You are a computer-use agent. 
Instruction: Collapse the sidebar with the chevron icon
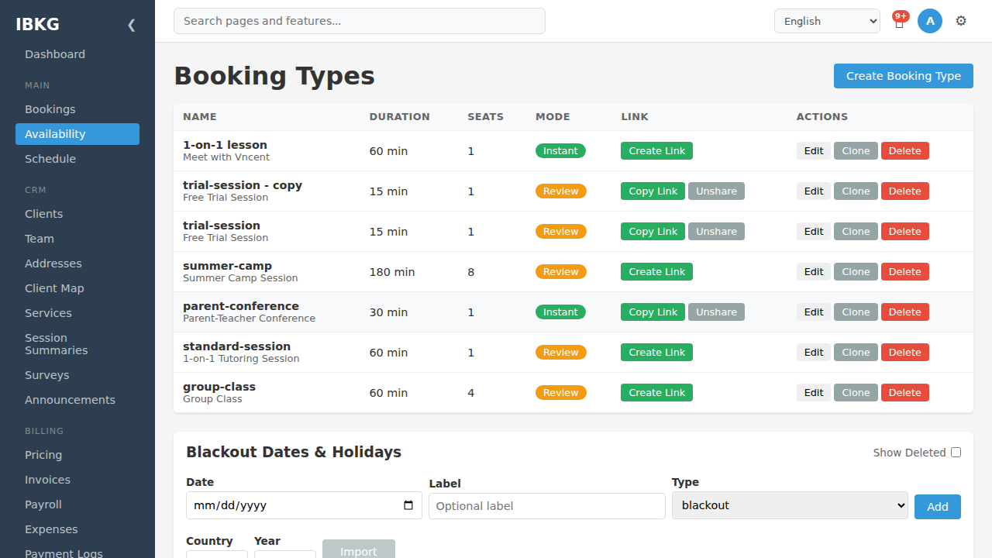pyautogui.click(x=131, y=25)
